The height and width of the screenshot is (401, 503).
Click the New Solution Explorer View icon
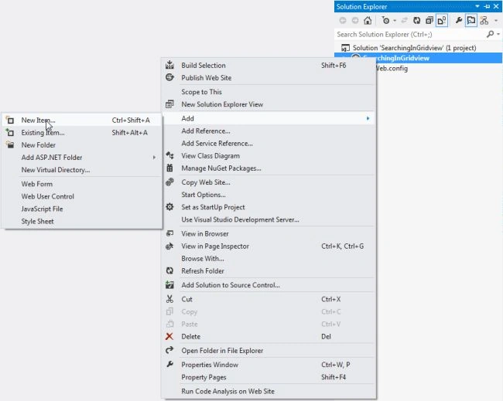(x=169, y=104)
